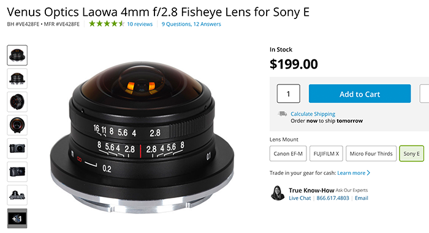Select the Sony E lens mount
Image resolution: width=429 pixels, height=233 pixels.
(411, 153)
